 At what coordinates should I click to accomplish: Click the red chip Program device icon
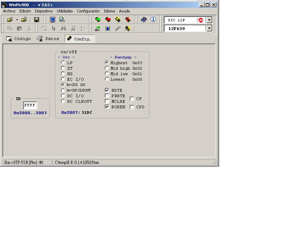click(108, 20)
